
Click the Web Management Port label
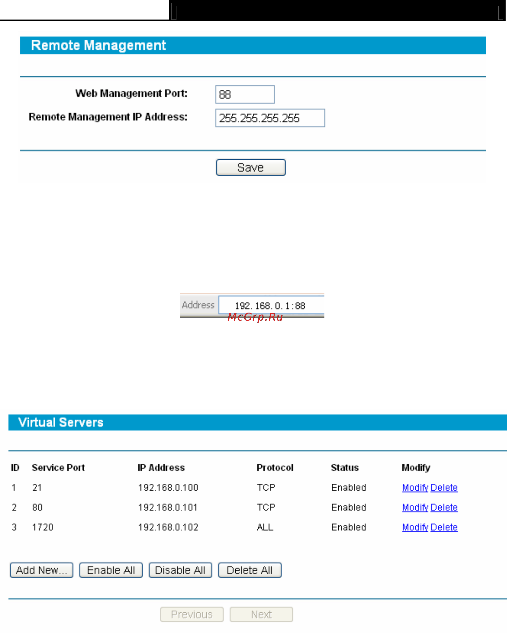click(x=131, y=93)
